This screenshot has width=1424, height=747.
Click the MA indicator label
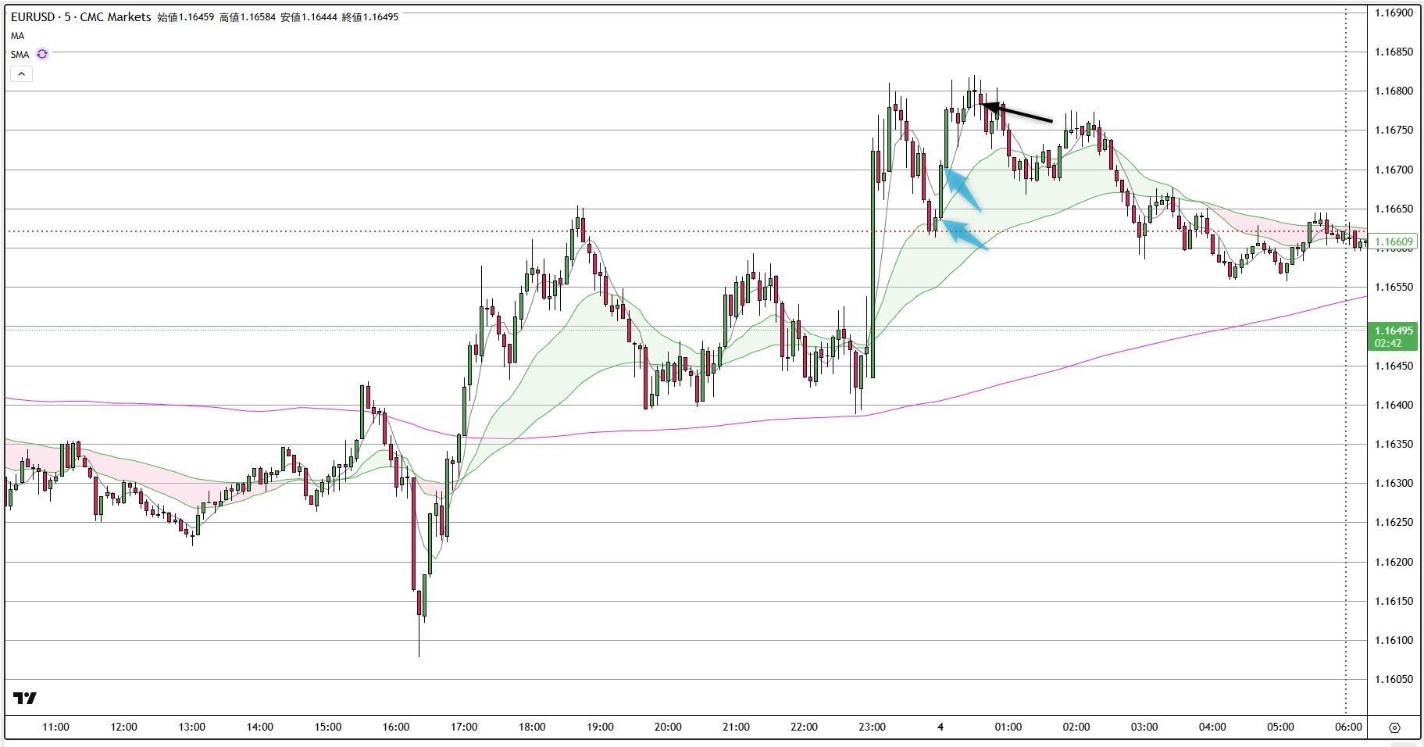click(x=17, y=36)
